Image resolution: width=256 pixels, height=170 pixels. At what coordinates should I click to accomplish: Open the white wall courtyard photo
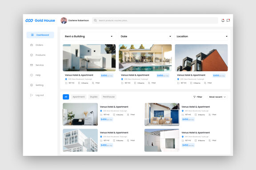tap(162, 140)
